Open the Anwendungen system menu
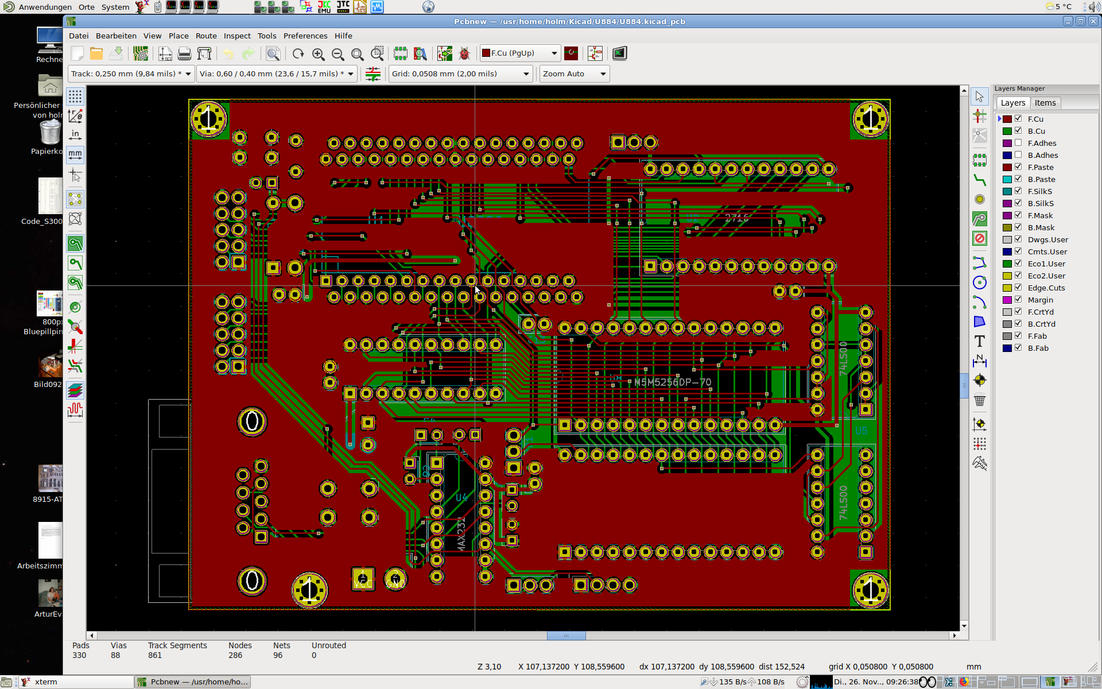 (x=45, y=7)
